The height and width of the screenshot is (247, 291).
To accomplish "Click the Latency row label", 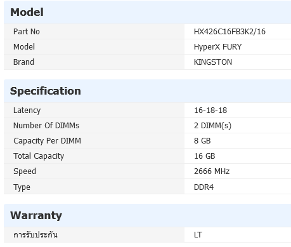I will [27, 110].
